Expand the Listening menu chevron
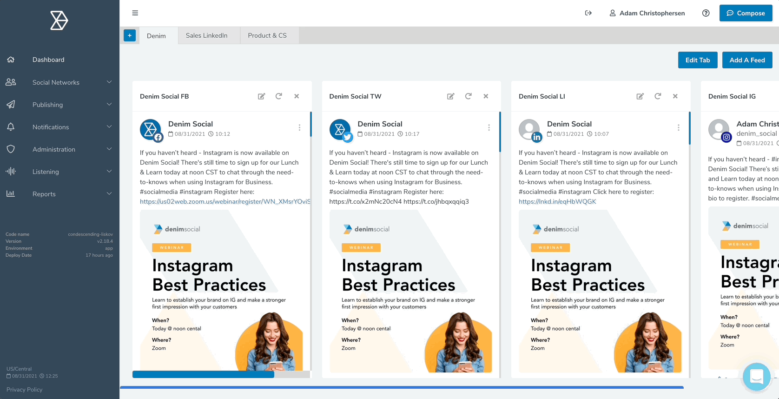The width and height of the screenshot is (779, 399). click(x=109, y=172)
